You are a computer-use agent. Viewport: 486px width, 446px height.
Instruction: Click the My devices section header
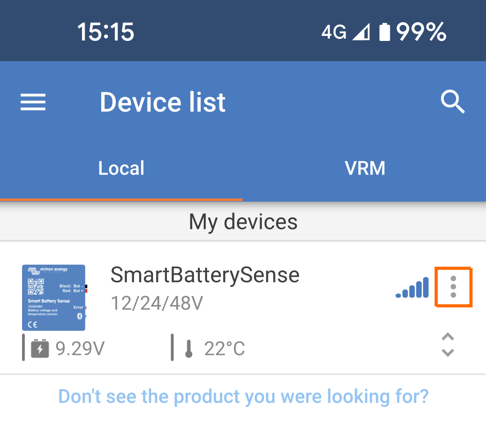[x=243, y=221]
